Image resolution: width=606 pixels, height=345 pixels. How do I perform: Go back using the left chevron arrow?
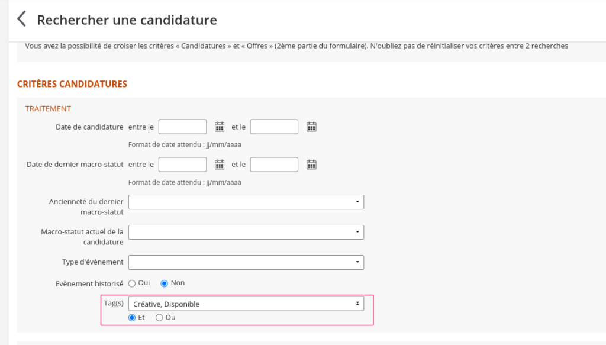click(22, 19)
